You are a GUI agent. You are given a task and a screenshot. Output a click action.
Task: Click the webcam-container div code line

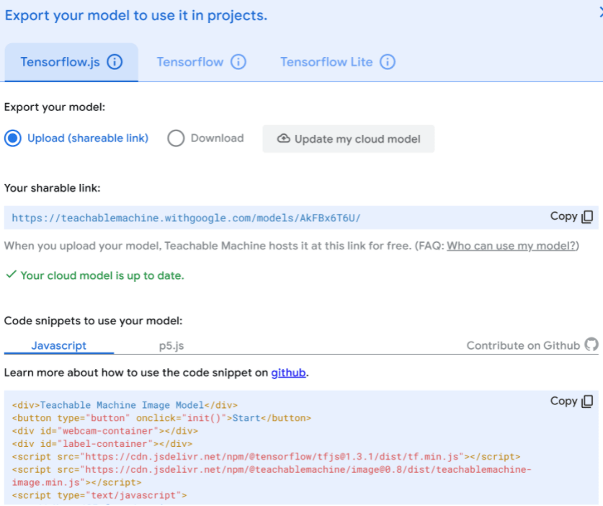(x=105, y=431)
